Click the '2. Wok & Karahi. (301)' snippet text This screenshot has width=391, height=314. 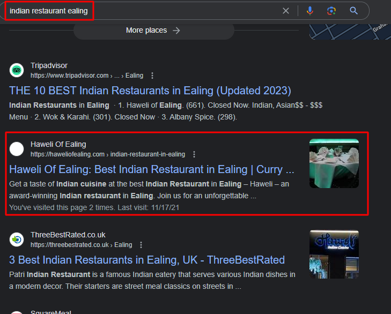[73, 117]
